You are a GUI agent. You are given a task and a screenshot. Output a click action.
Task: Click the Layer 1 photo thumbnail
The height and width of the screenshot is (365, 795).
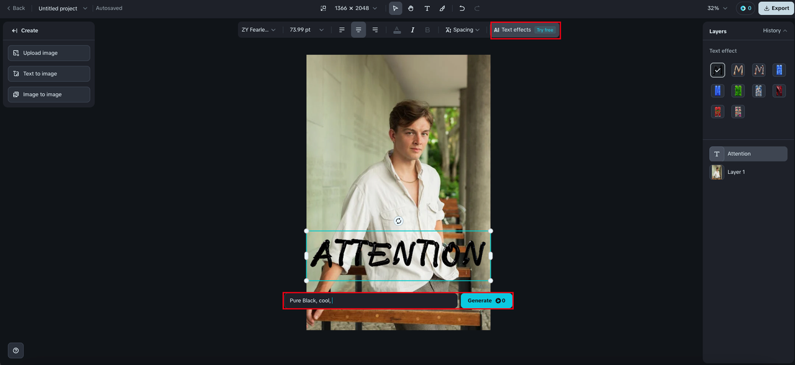[x=717, y=172]
